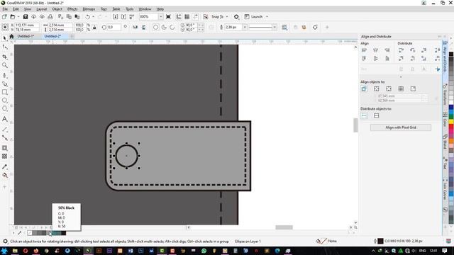Toggle Show grid button

click(187, 17)
